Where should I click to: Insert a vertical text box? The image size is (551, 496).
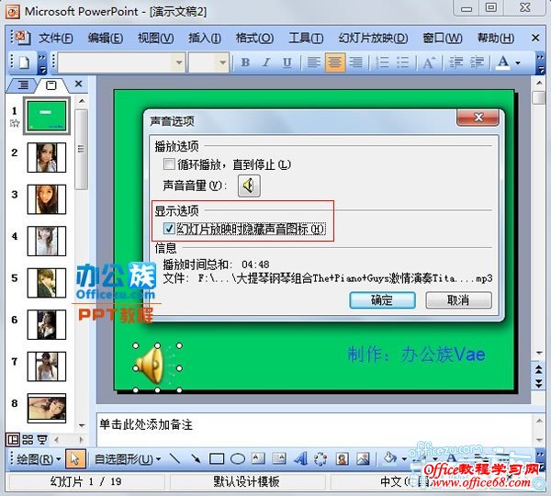click(x=279, y=458)
